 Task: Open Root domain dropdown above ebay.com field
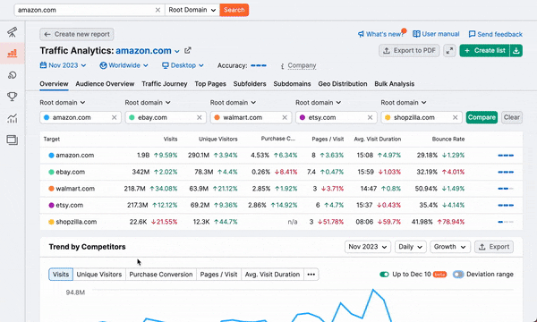[148, 102]
